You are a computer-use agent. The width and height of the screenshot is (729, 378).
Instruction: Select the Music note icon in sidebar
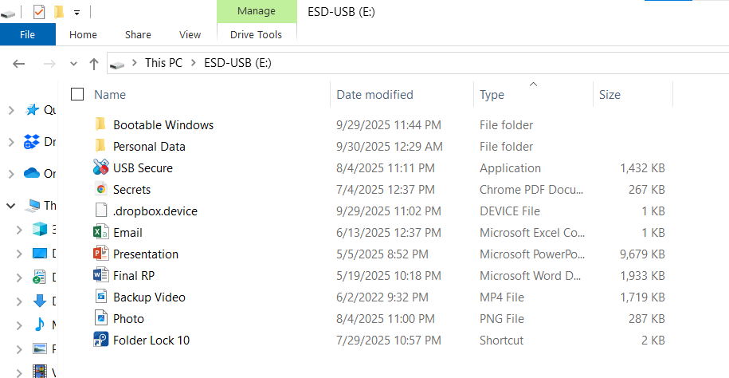point(40,325)
